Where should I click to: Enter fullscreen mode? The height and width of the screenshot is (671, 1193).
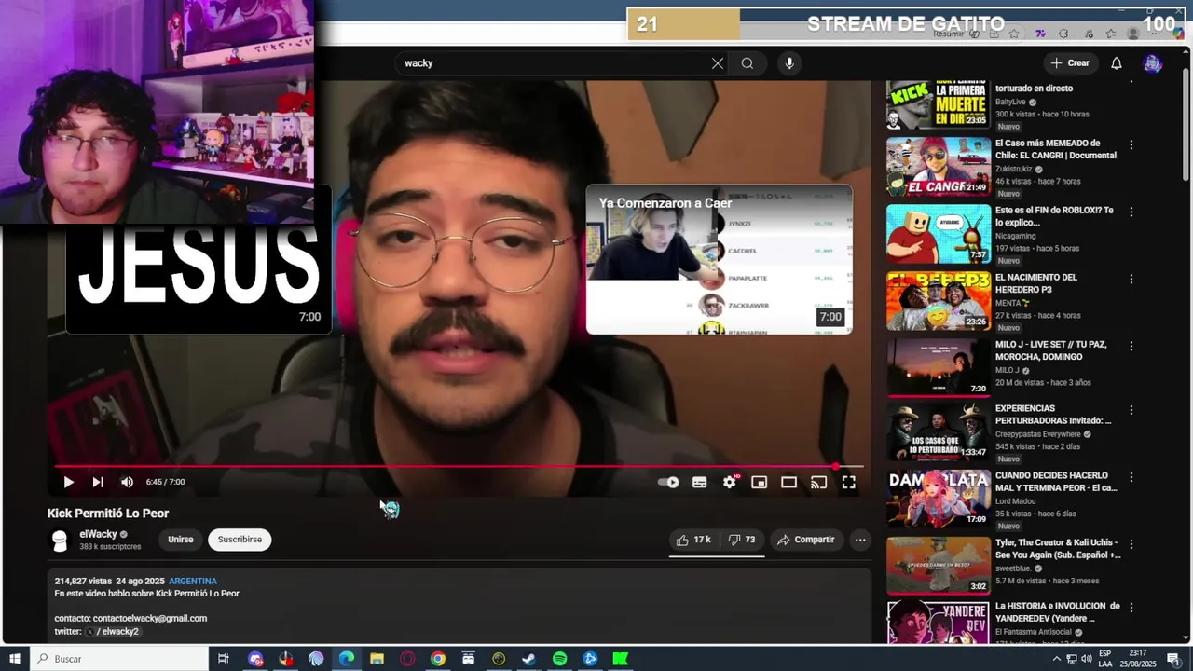point(848,482)
